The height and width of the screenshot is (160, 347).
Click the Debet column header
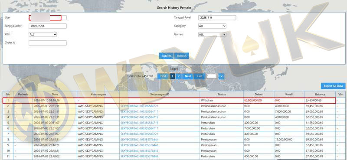click(x=259, y=94)
